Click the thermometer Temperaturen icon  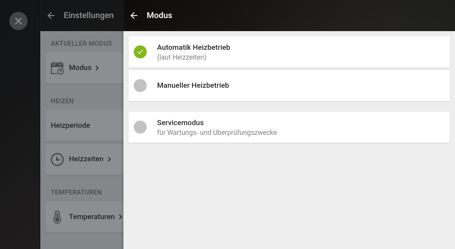(x=57, y=217)
